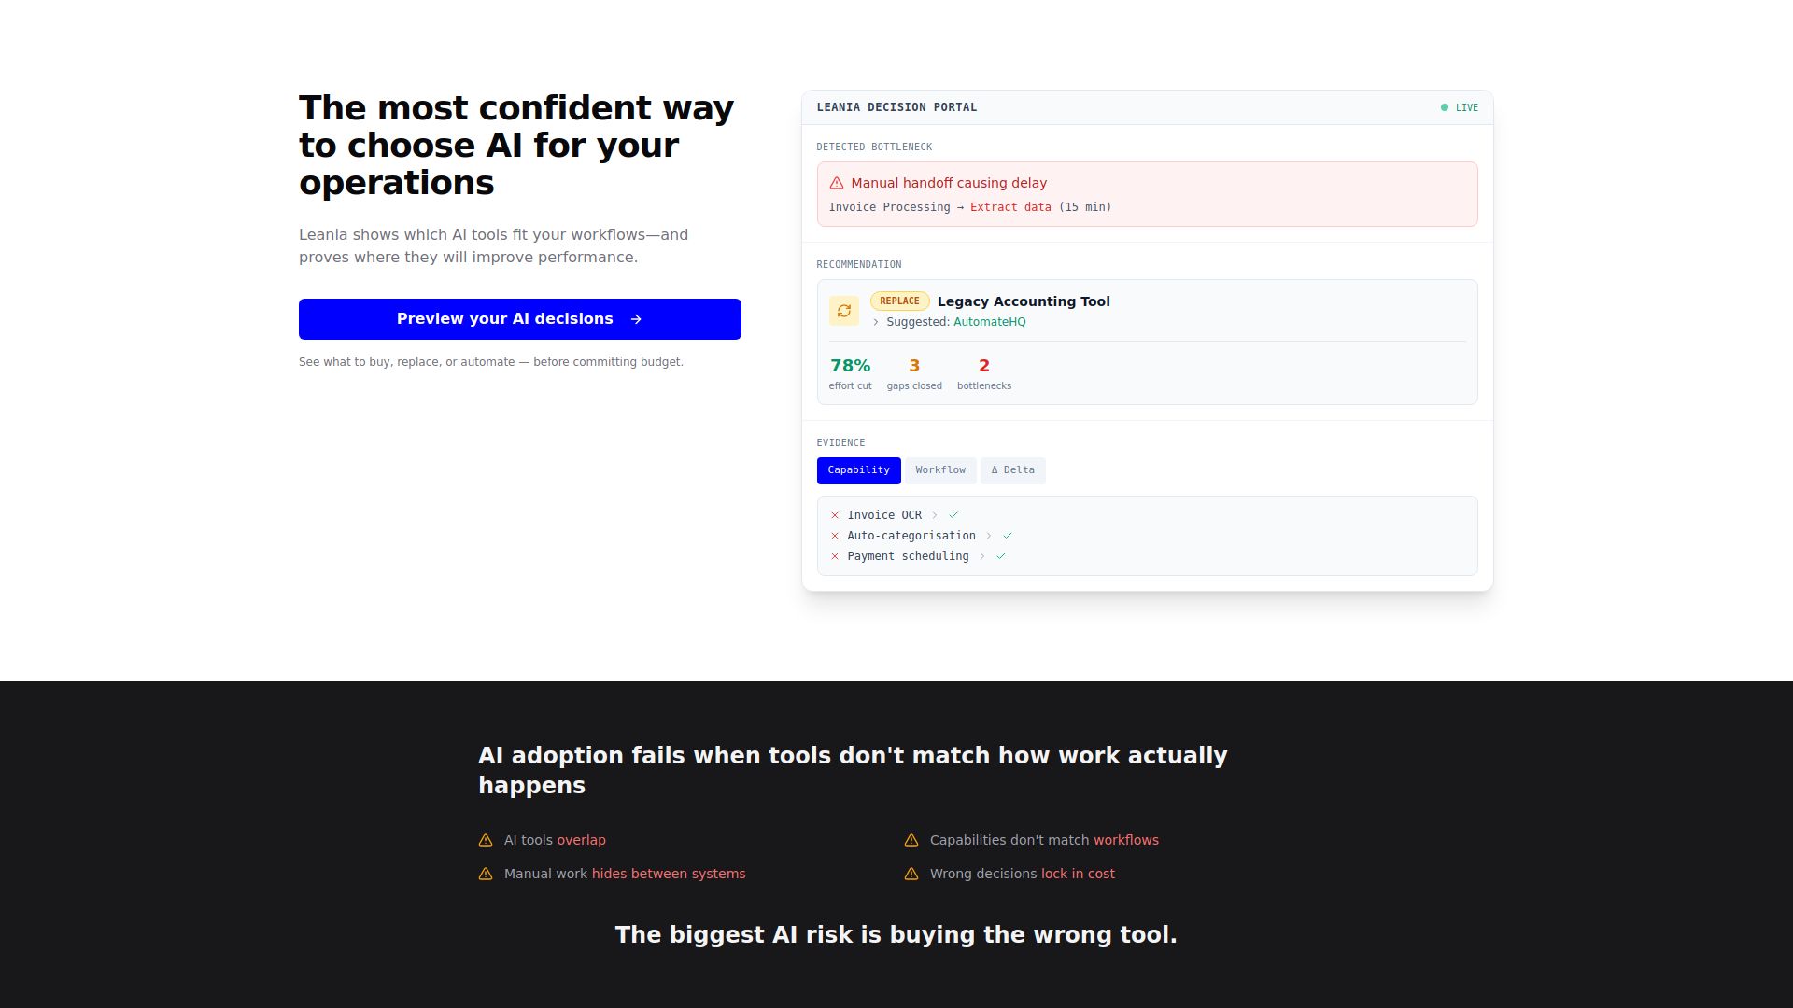Open the AutomateHQ suggested tool link

990,322
